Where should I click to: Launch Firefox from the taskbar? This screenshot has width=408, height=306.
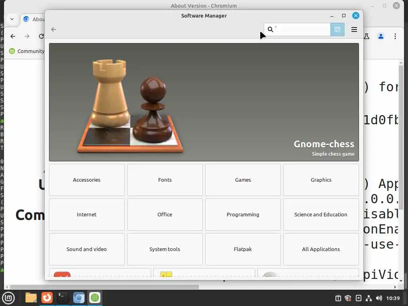47,298
